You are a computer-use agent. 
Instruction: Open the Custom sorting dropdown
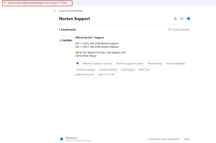pyautogui.click(x=179, y=29)
